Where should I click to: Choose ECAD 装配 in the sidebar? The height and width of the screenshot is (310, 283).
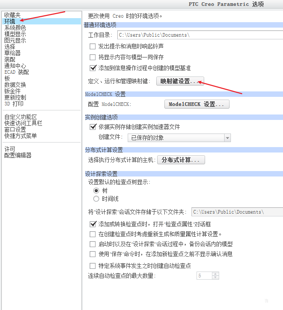[x=16, y=72]
